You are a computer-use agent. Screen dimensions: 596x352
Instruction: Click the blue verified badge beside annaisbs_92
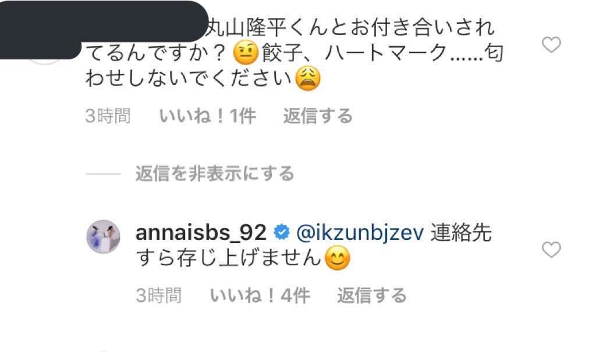[x=282, y=233]
